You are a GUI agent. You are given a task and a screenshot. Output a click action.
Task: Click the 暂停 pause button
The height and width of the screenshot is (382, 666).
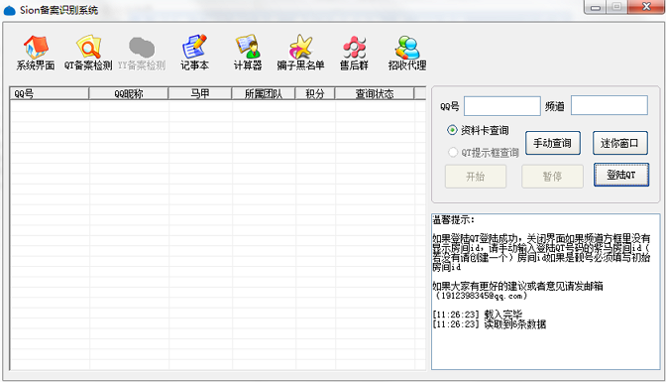[552, 176]
